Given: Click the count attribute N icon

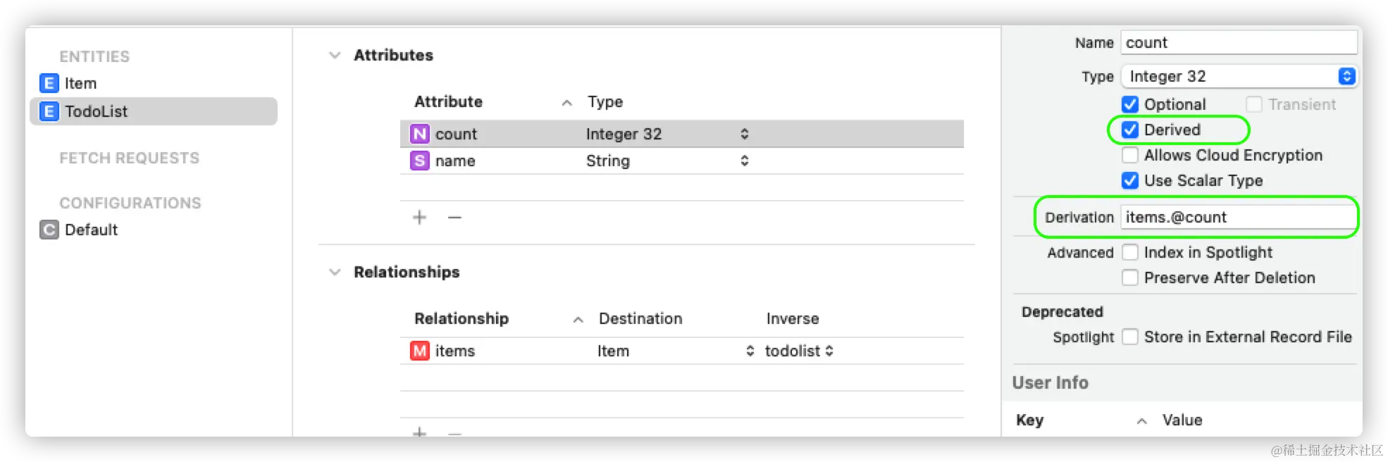Looking at the screenshot, I should coord(420,134).
